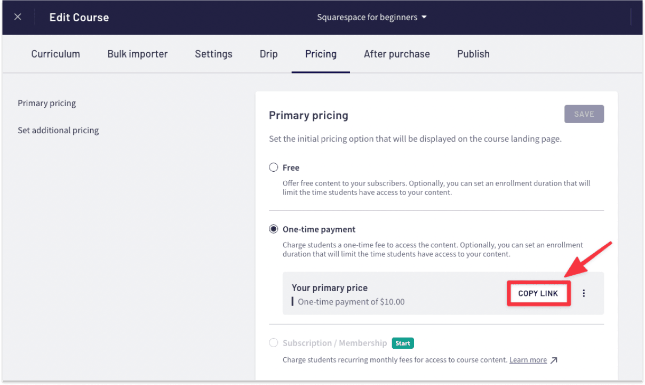Click the One-time payment of $10.00 price text

351,301
